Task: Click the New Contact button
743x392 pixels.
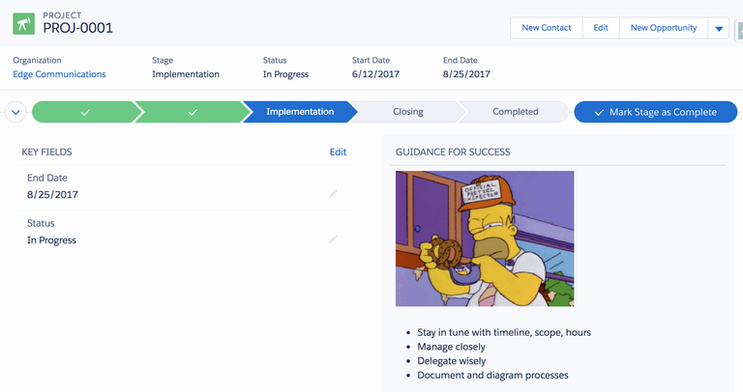Action: tap(547, 28)
